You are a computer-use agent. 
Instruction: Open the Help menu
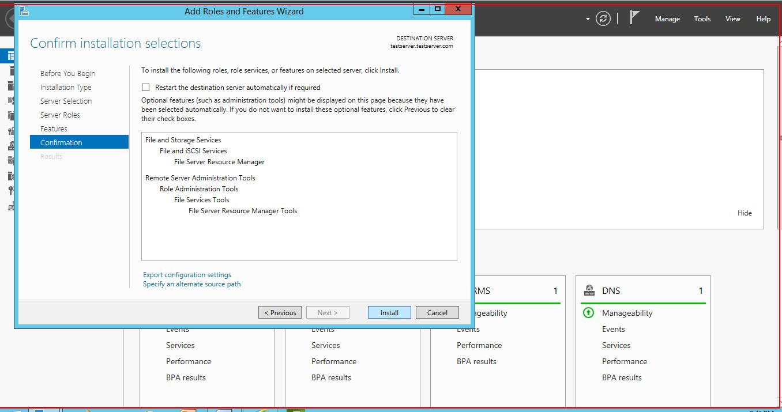(763, 19)
